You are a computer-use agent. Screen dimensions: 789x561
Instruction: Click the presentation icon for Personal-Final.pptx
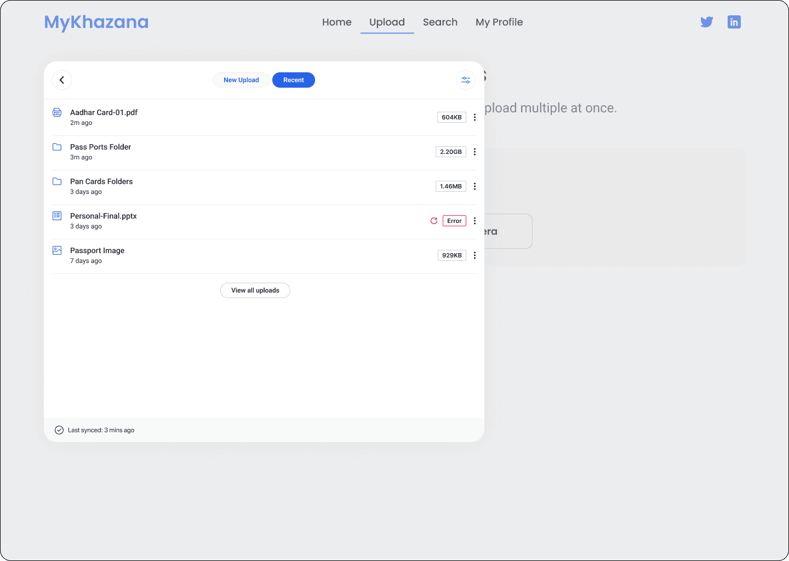tap(57, 216)
